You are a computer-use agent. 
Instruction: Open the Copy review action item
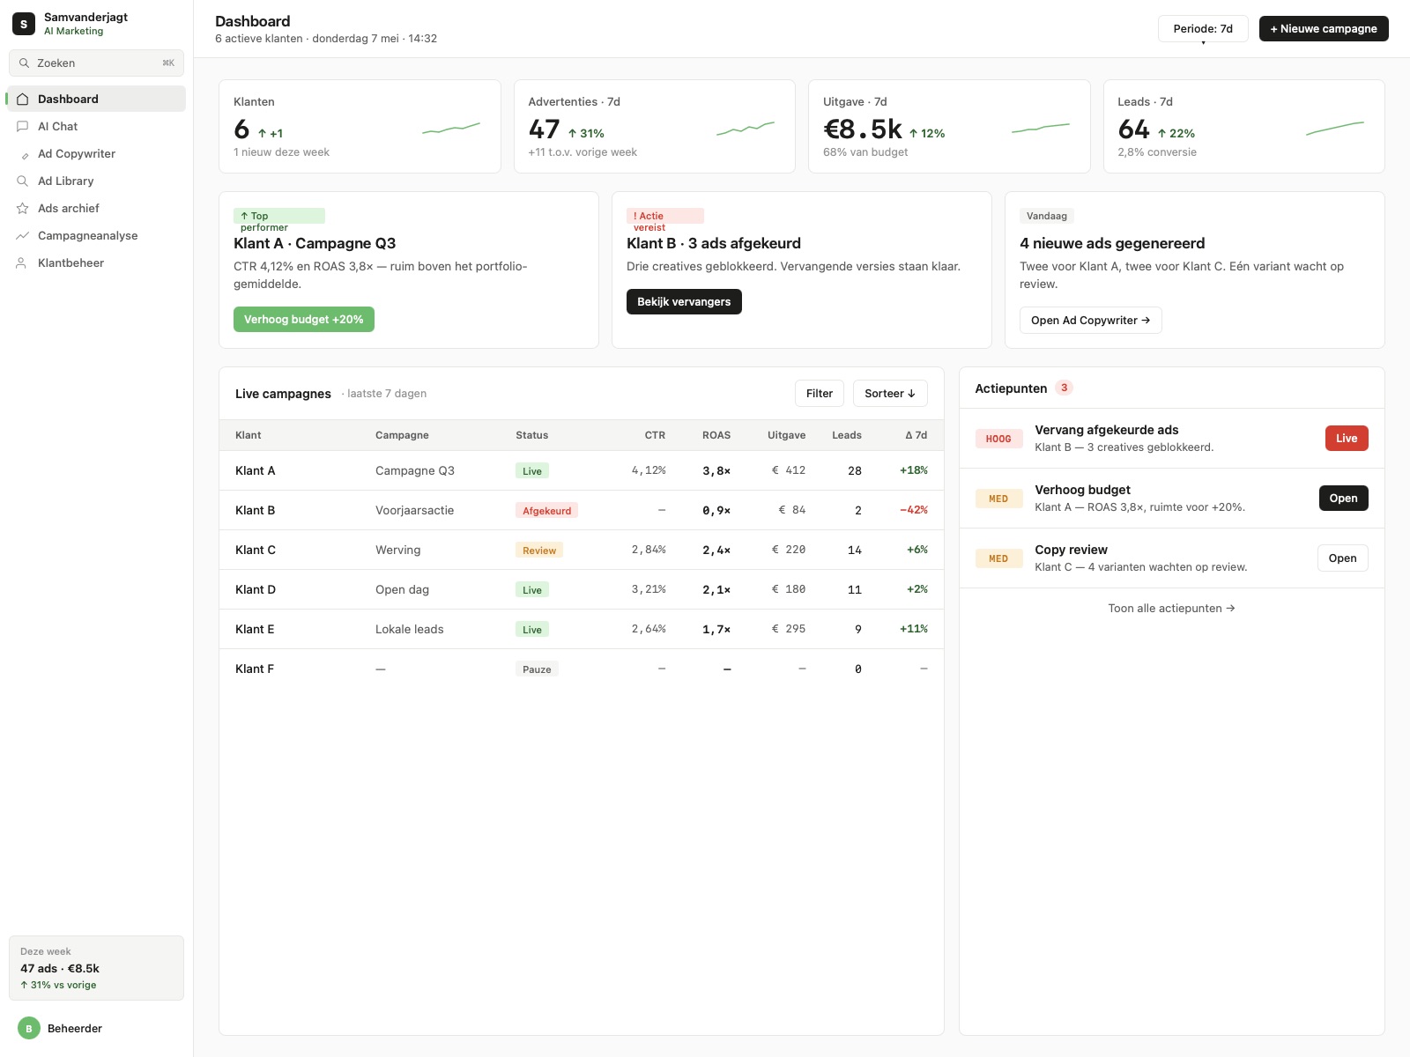coord(1342,558)
